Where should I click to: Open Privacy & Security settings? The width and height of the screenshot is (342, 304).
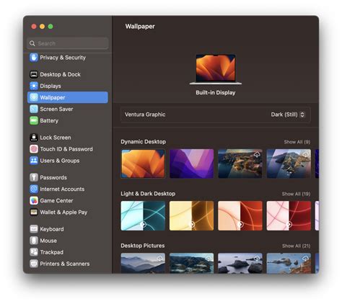tap(68, 58)
